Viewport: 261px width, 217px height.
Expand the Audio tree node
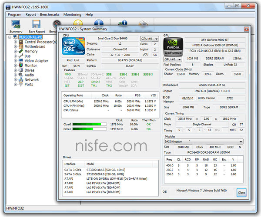tap(15, 75)
